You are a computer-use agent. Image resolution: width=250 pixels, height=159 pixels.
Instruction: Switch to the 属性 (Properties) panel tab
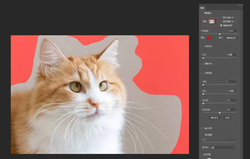(x=202, y=8)
